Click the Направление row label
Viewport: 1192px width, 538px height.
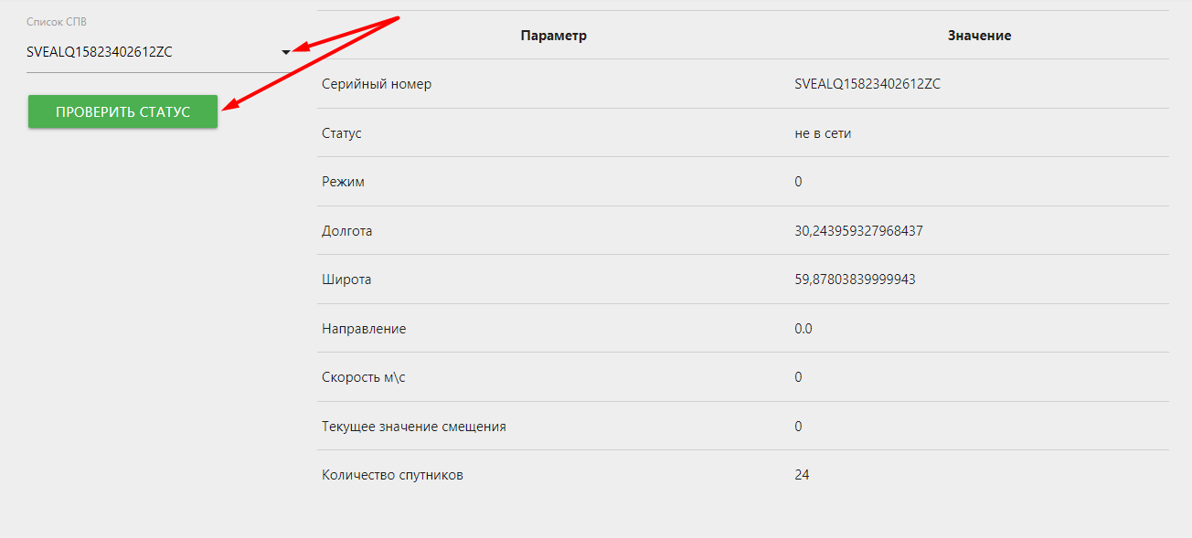pyautogui.click(x=364, y=329)
